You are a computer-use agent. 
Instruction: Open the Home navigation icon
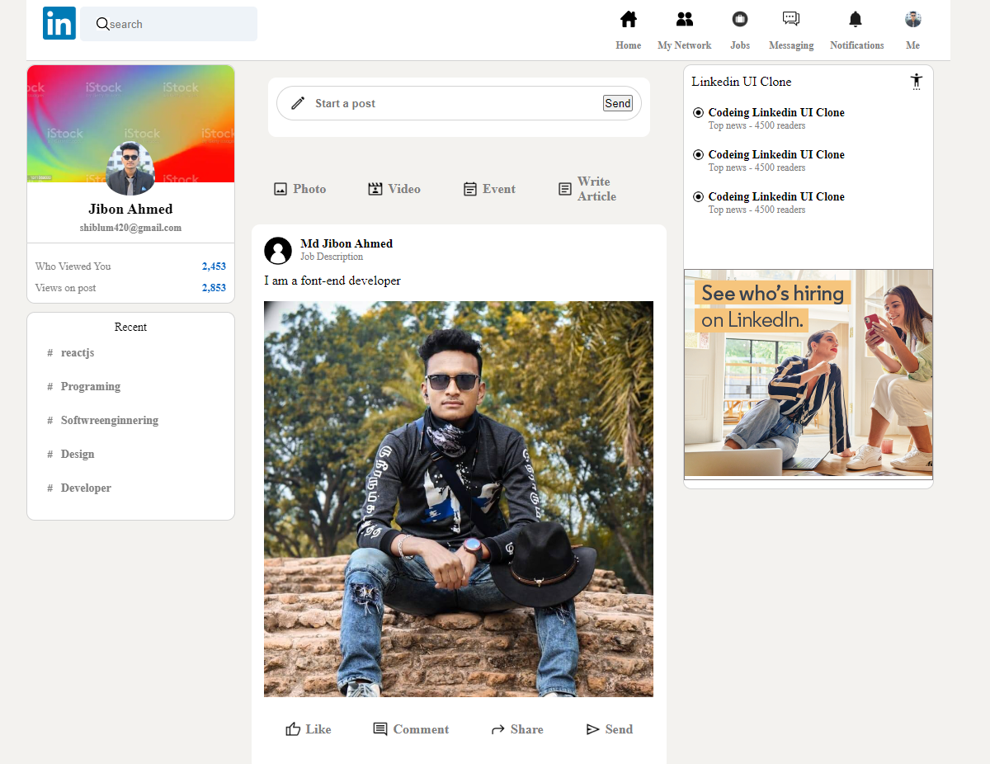click(x=629, y=19)
